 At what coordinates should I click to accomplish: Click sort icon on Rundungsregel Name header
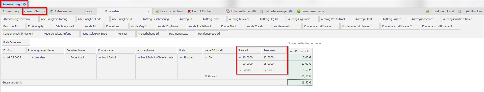click(56, 51)
